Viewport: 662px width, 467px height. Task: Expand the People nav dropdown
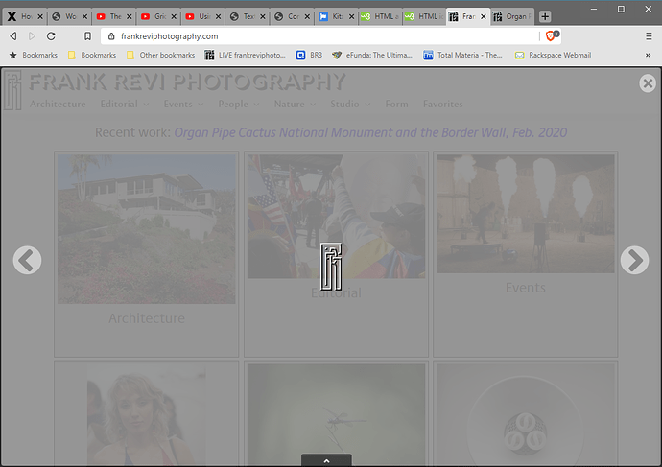tap(239, 104)
